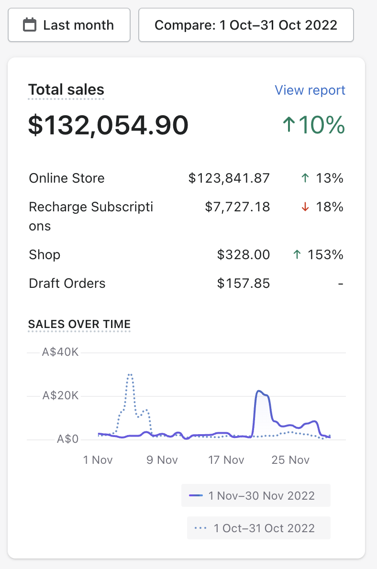The image size is (377, 569).
Task: Click the solid line swatch in November legend
Action: [196, 495]
